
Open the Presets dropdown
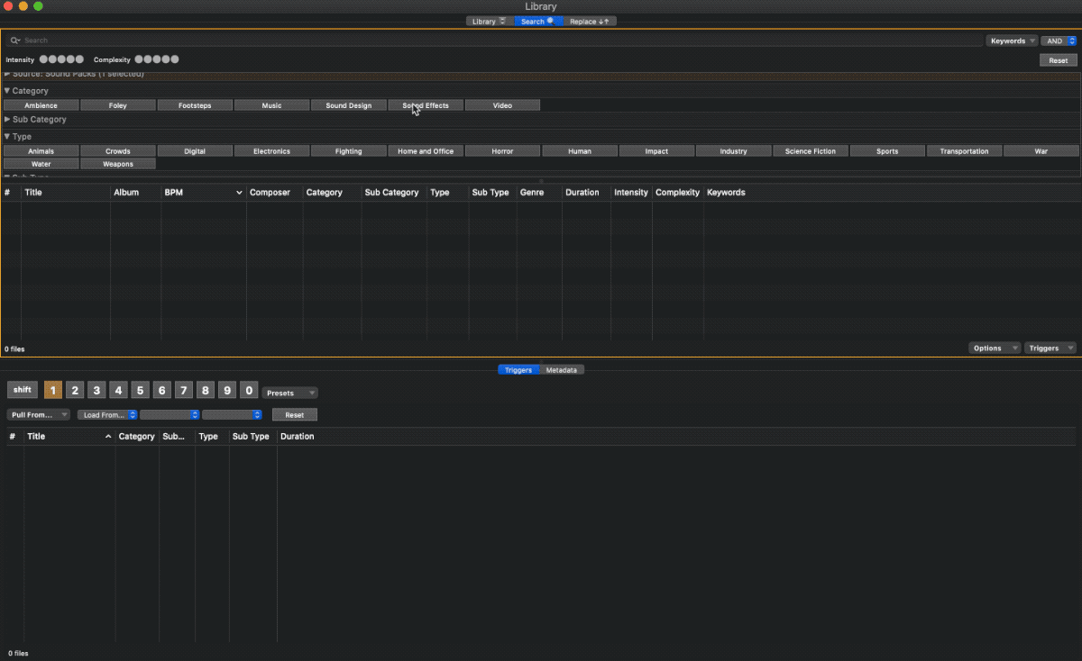click(289, 393)
